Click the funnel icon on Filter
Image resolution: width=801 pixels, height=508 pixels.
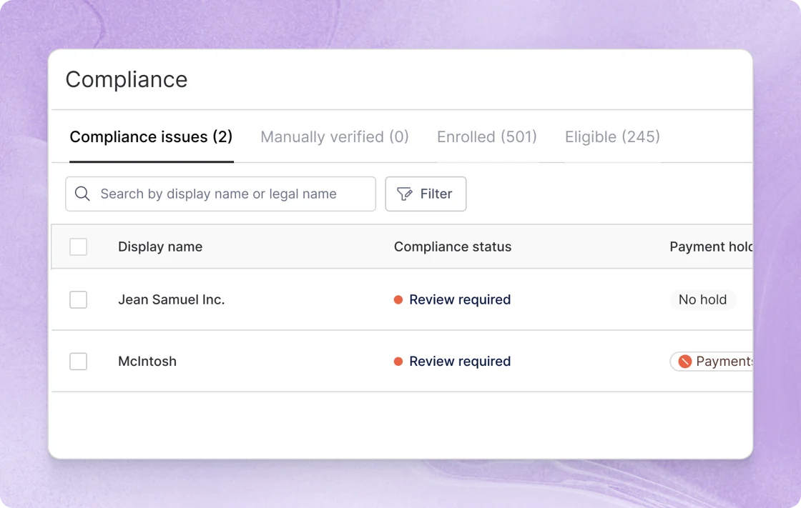tap(405, 194)
